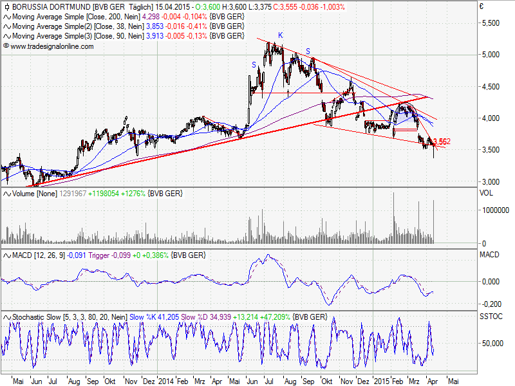This screenshot has height=386, width=515.
Task: Click the MACD Trigger label
Action: (98, 255)
